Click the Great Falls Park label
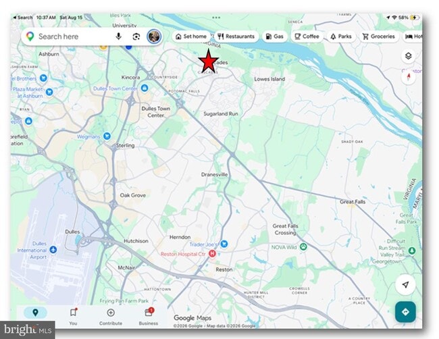This screenshot has width=439, height=339. pos(406,218)
